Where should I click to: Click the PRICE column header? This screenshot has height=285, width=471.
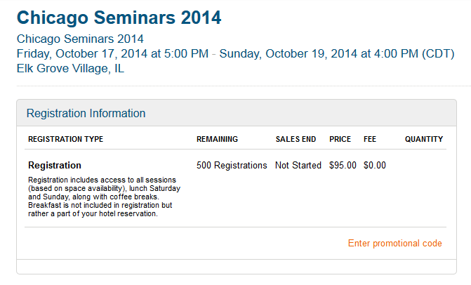(340, 139)
